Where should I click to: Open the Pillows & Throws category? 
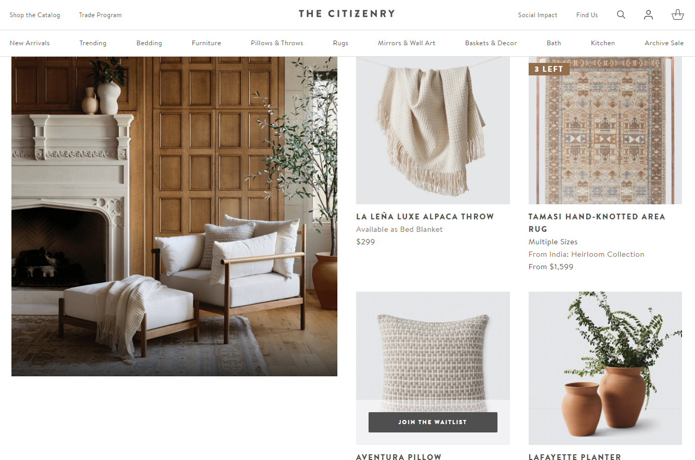[x=277, y=43]
